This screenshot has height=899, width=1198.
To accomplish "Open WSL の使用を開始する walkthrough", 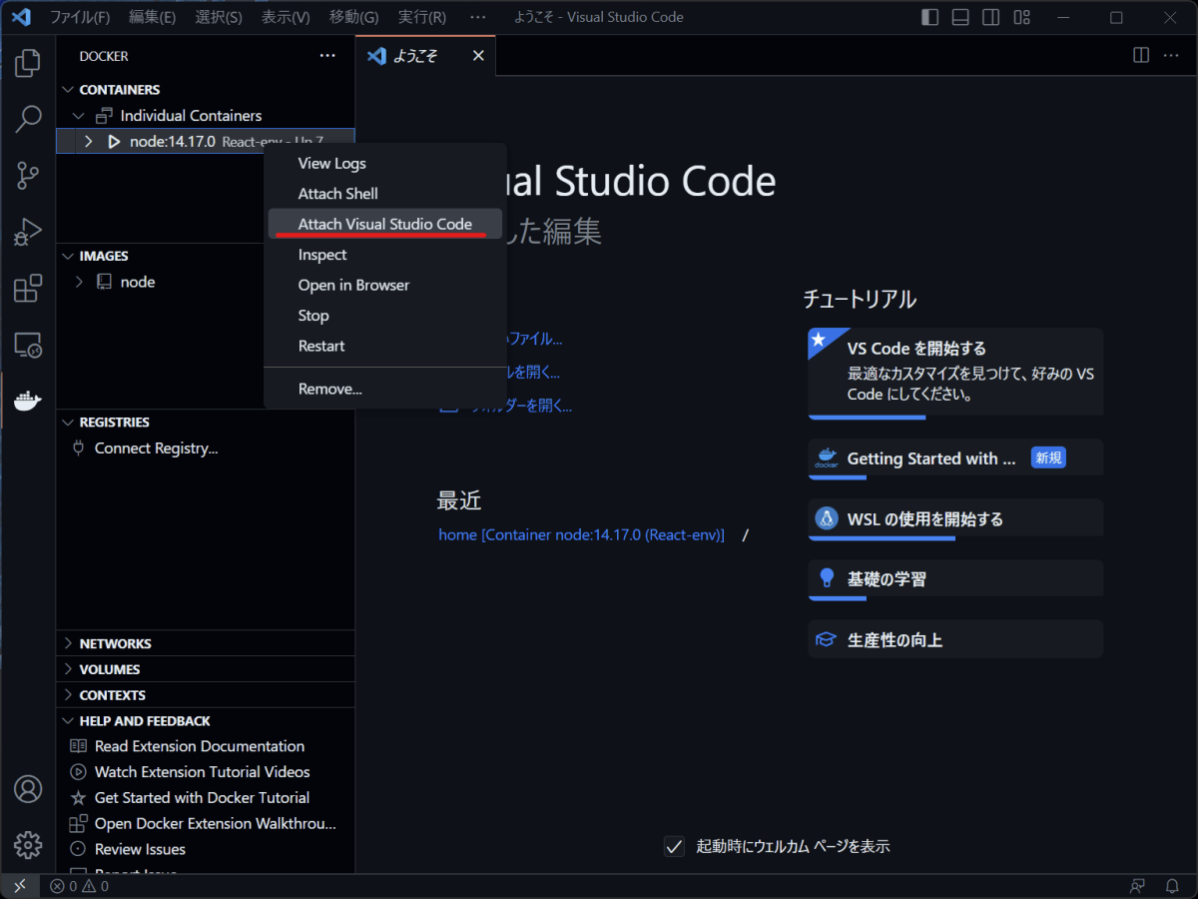I will pos(955,519).
